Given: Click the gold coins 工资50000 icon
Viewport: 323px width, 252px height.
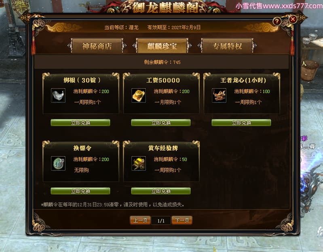Looking at the screenshot, I should pyautogui.click(x=139, y=95).
